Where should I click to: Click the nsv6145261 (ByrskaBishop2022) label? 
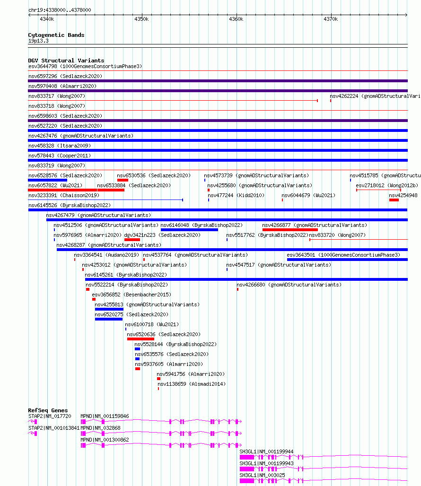click(x=126, y=275)
